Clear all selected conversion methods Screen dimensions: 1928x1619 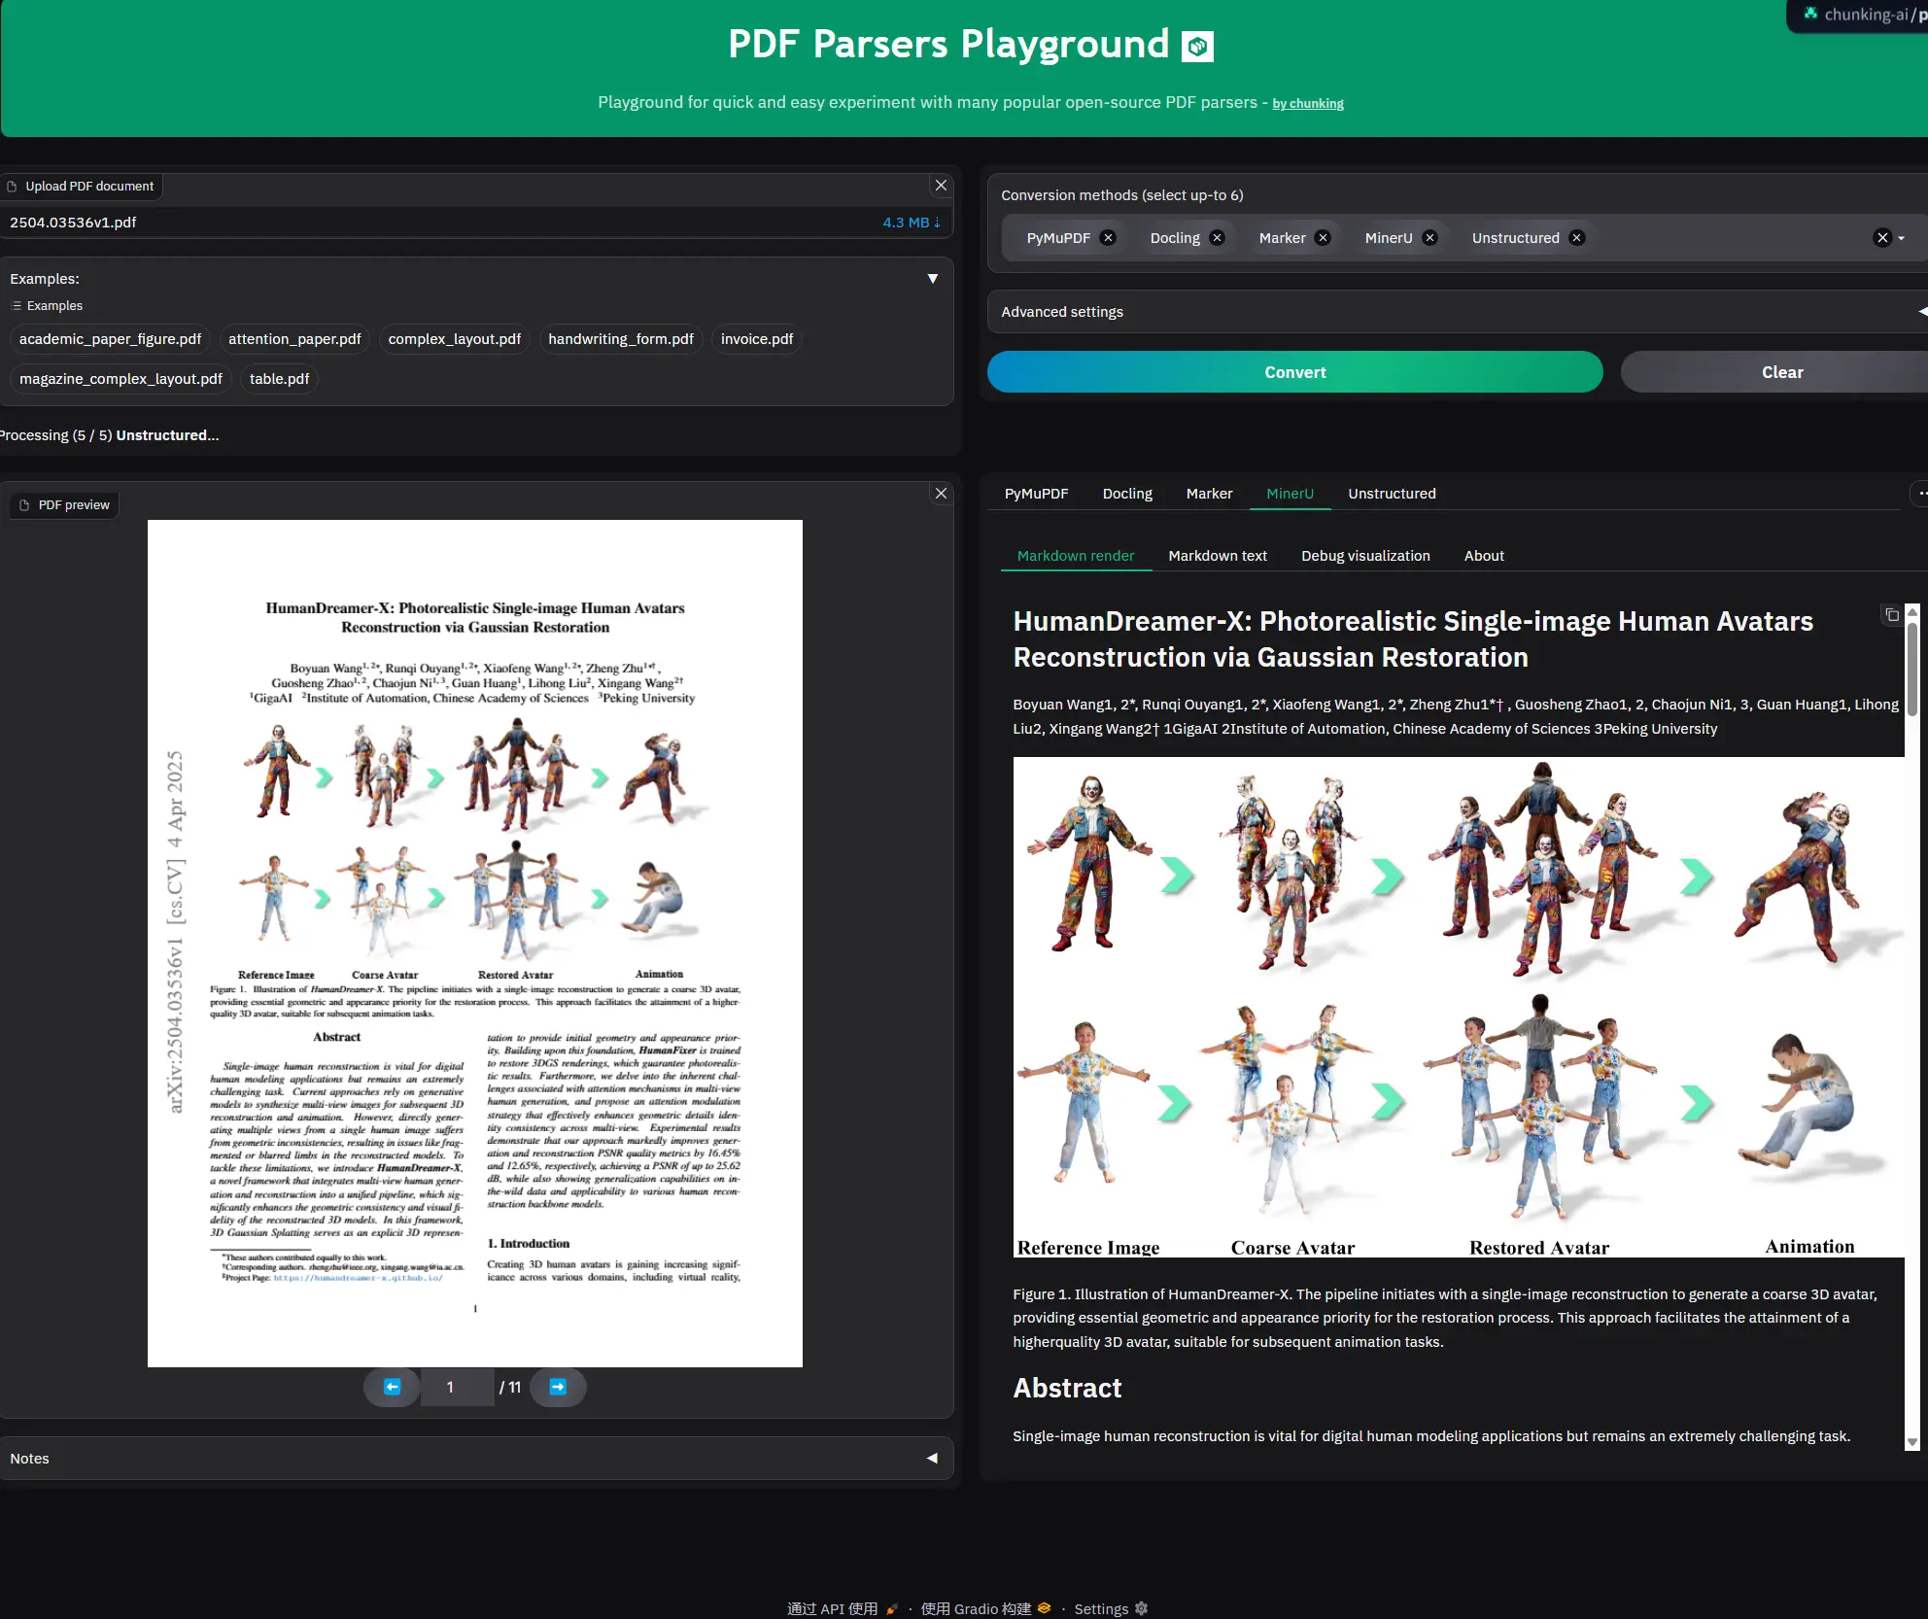point(1882,237)
